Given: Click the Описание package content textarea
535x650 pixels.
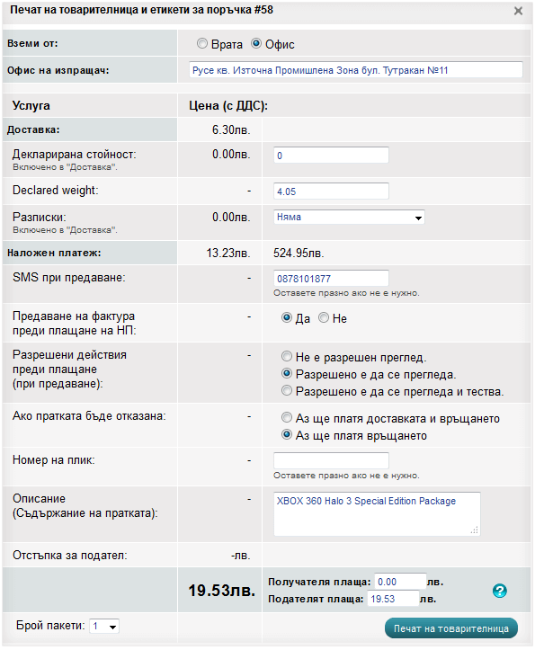Looking at the screenshot, I should click(377, 514).
